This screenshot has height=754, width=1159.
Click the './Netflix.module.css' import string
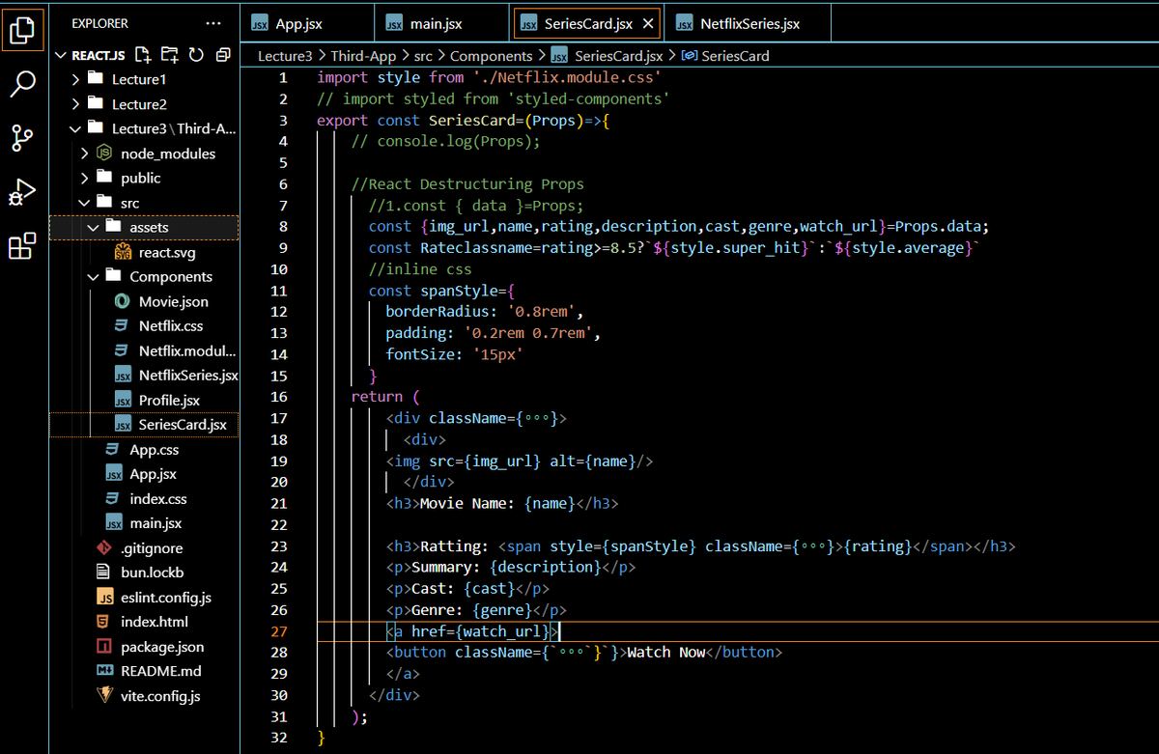point(567,77)
